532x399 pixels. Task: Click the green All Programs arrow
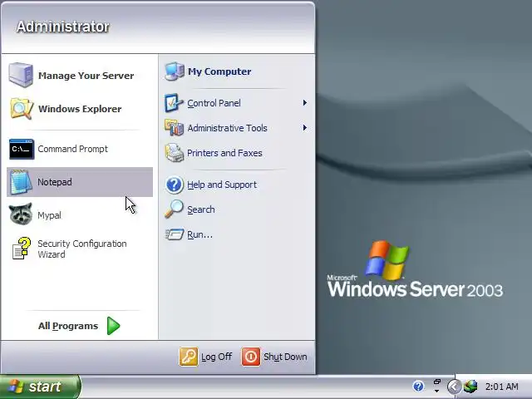(x=113, y=326)
